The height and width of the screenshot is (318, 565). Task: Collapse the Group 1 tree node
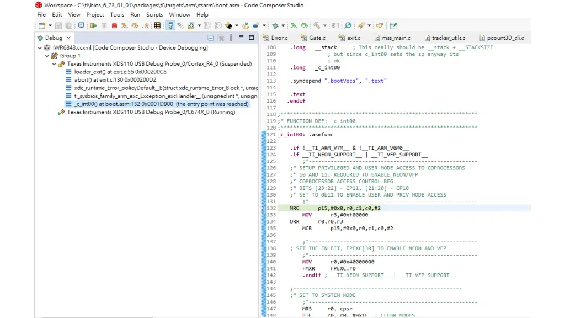pos(47,56)
